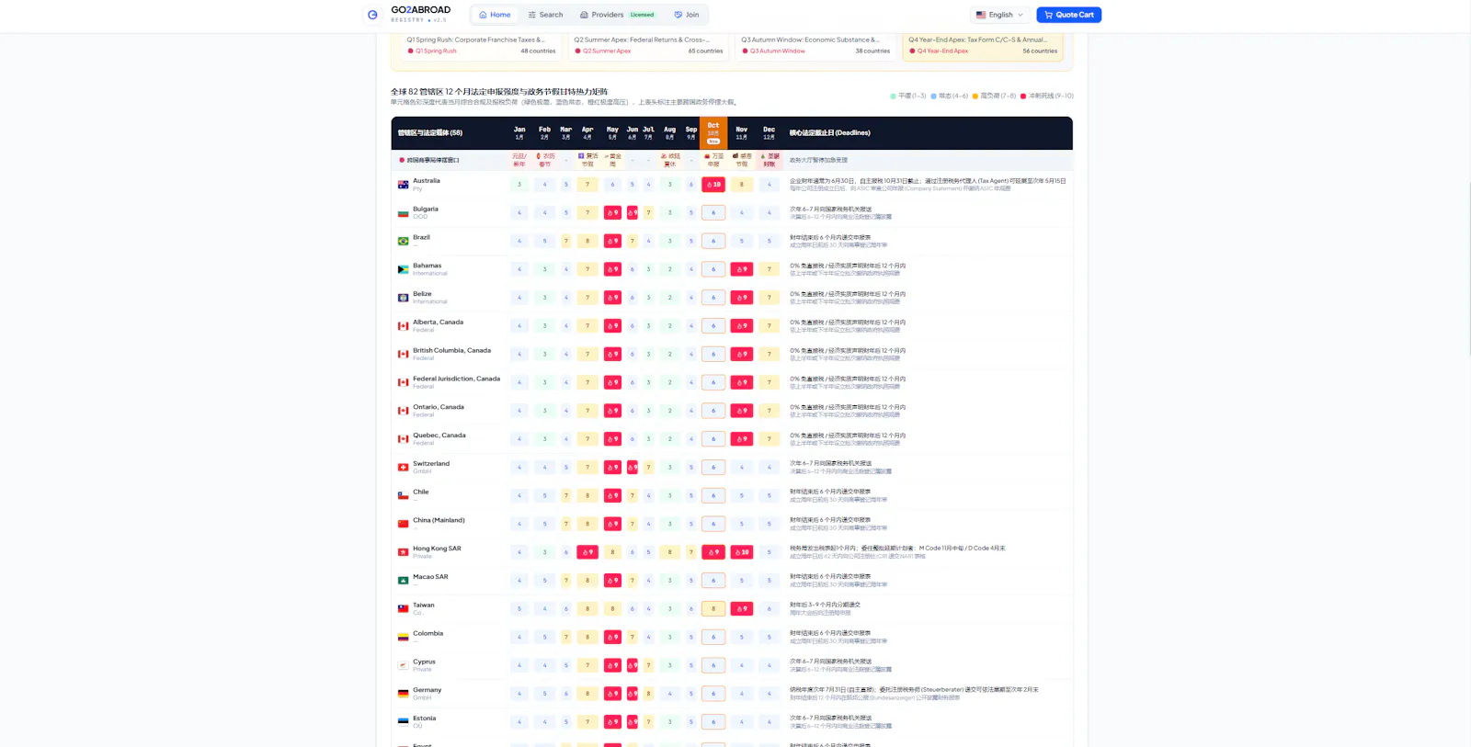Open the English language dropdown

999,15
